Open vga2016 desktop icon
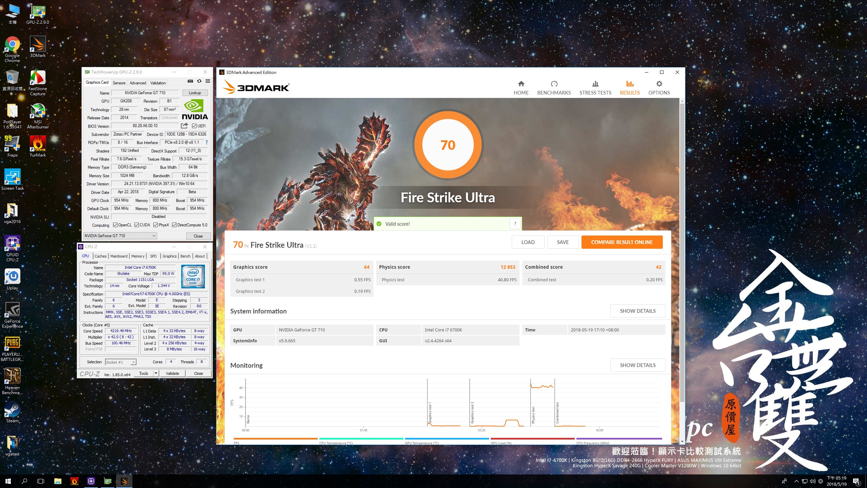This screenshot has height=488, width=867. click(x=12, y=213)
